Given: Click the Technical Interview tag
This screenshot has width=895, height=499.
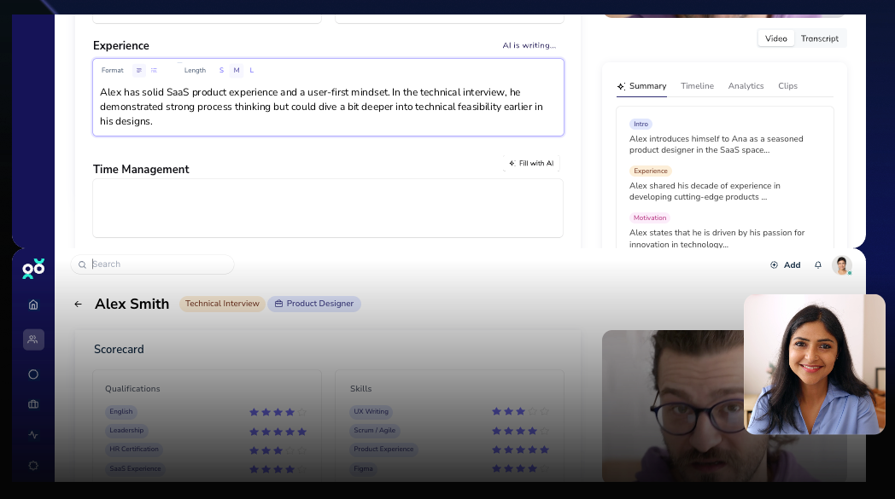Looking at the screenshot, I should 222,304.
